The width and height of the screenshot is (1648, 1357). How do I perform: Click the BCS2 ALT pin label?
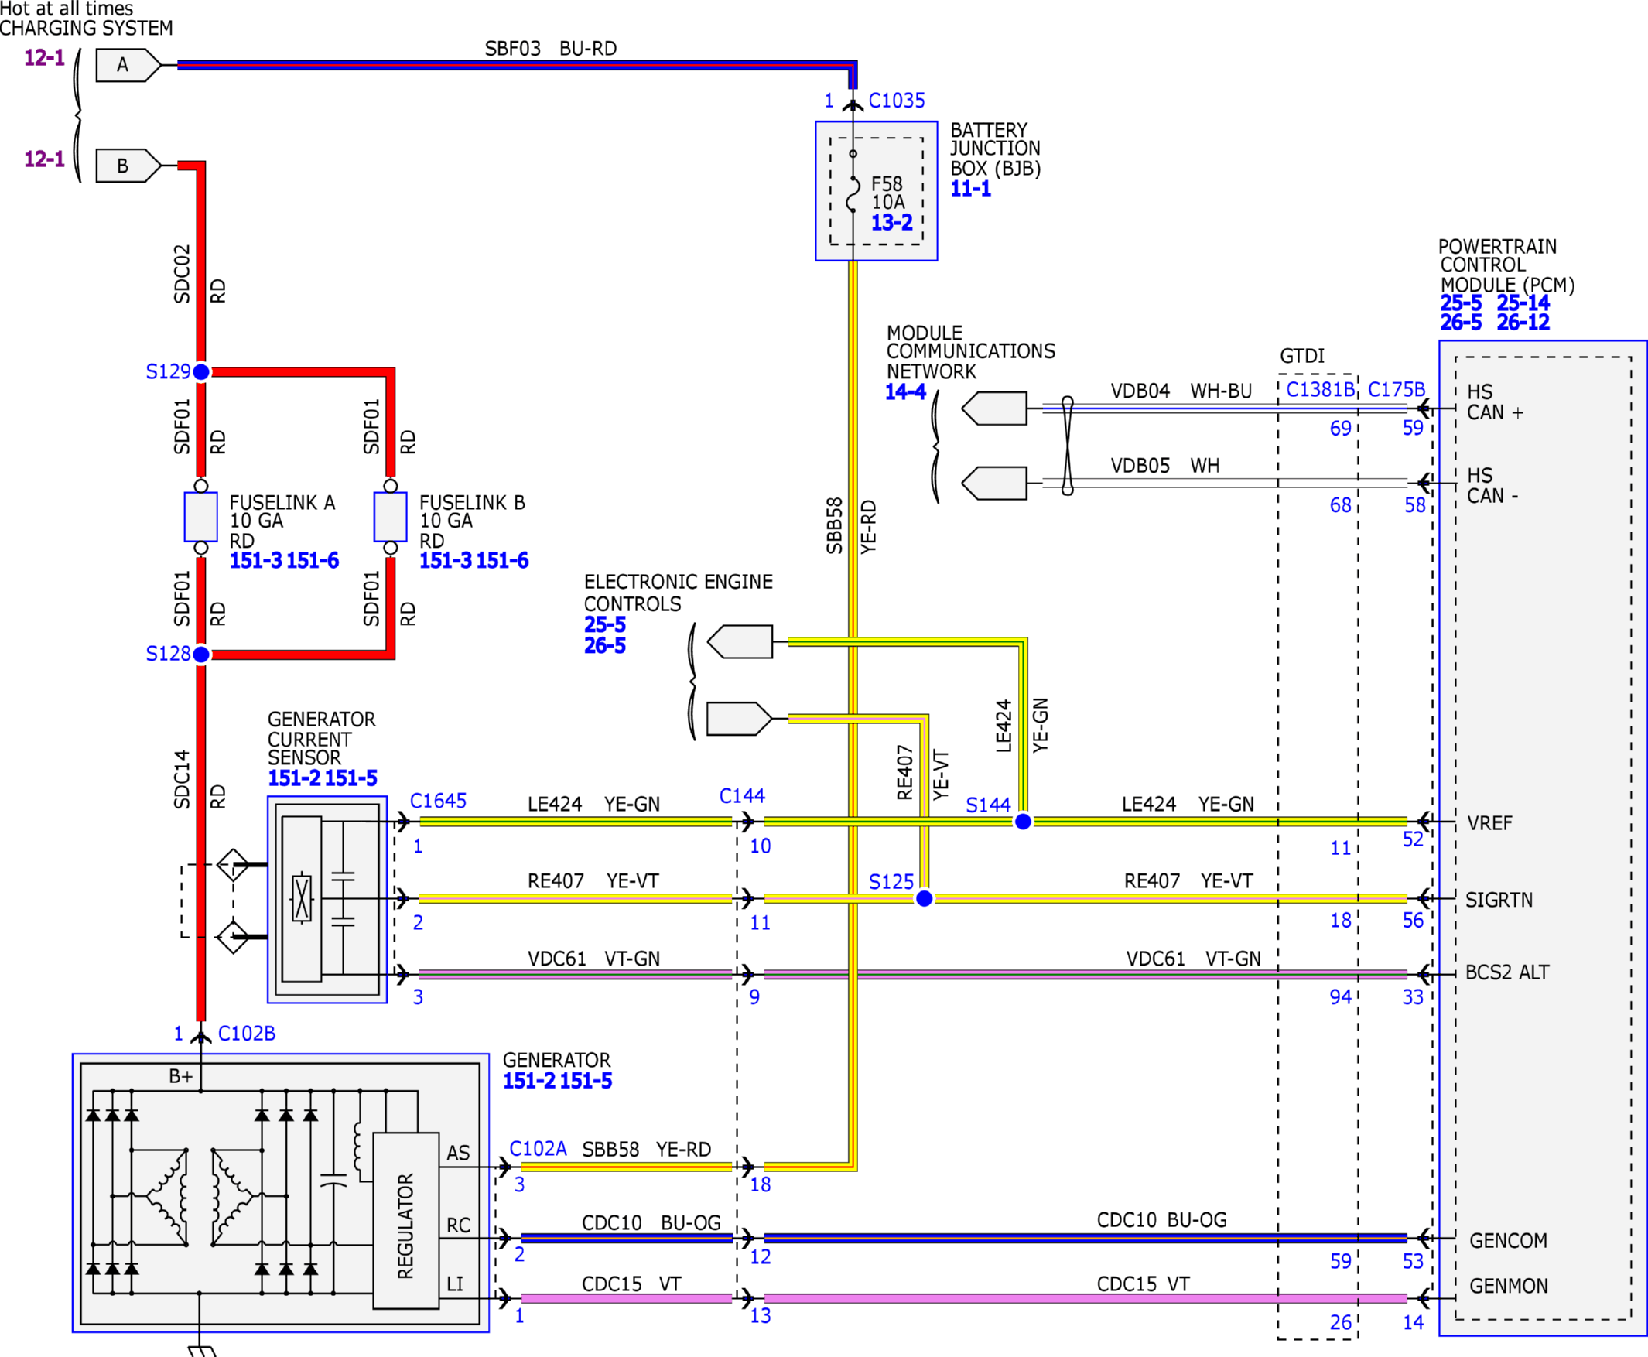point(1506,972)
